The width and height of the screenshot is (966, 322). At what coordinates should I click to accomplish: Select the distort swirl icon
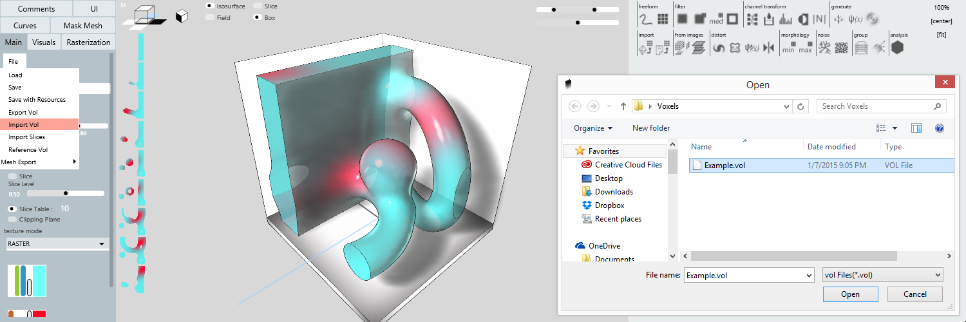(718, 48)
